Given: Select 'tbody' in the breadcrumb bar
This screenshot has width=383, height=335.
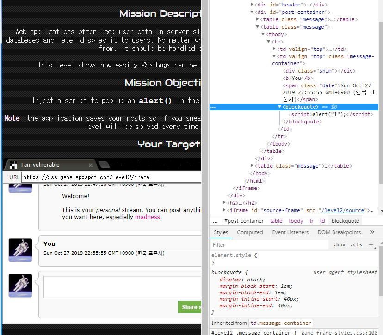Looking at the screenshot, I should coord(296,221).
